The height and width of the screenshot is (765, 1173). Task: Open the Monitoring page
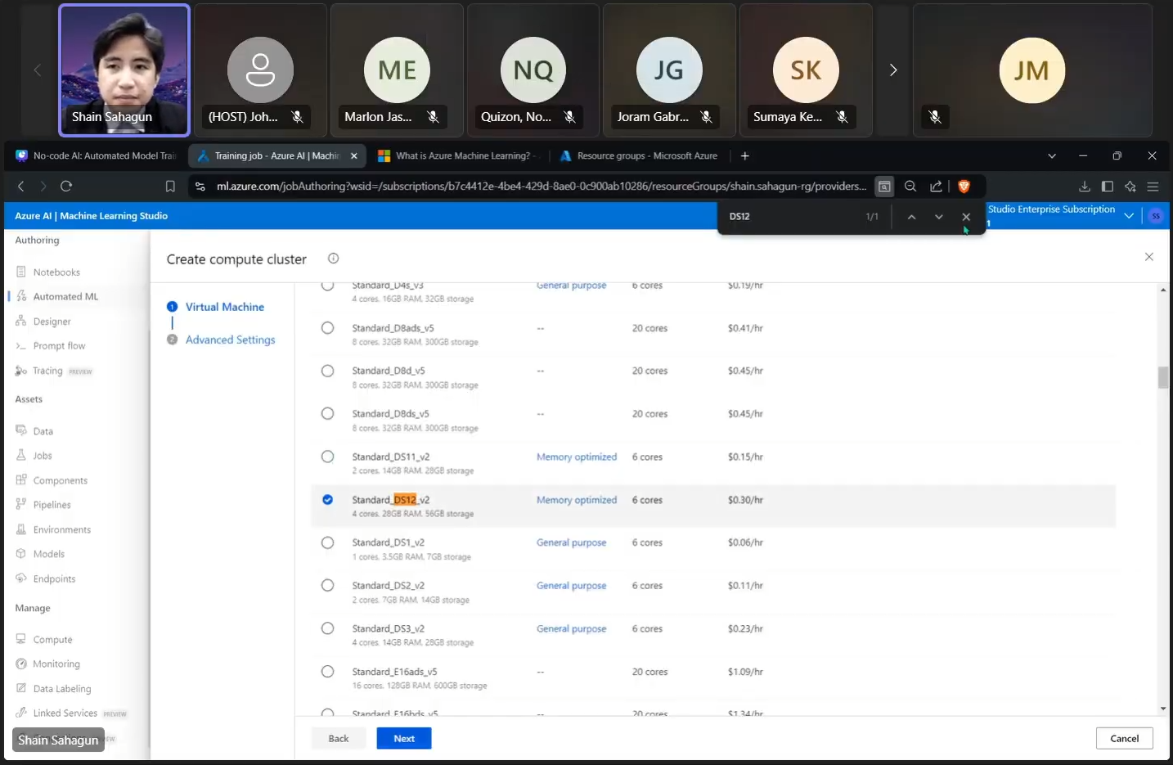56,664
